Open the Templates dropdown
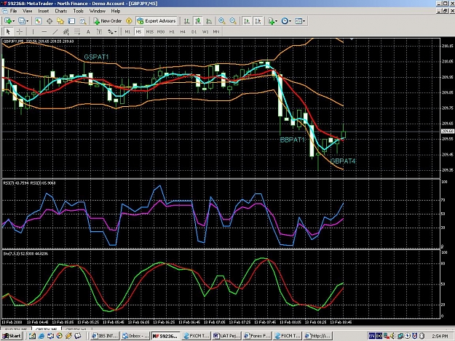The image size is (455, 341). pos(300,21)
